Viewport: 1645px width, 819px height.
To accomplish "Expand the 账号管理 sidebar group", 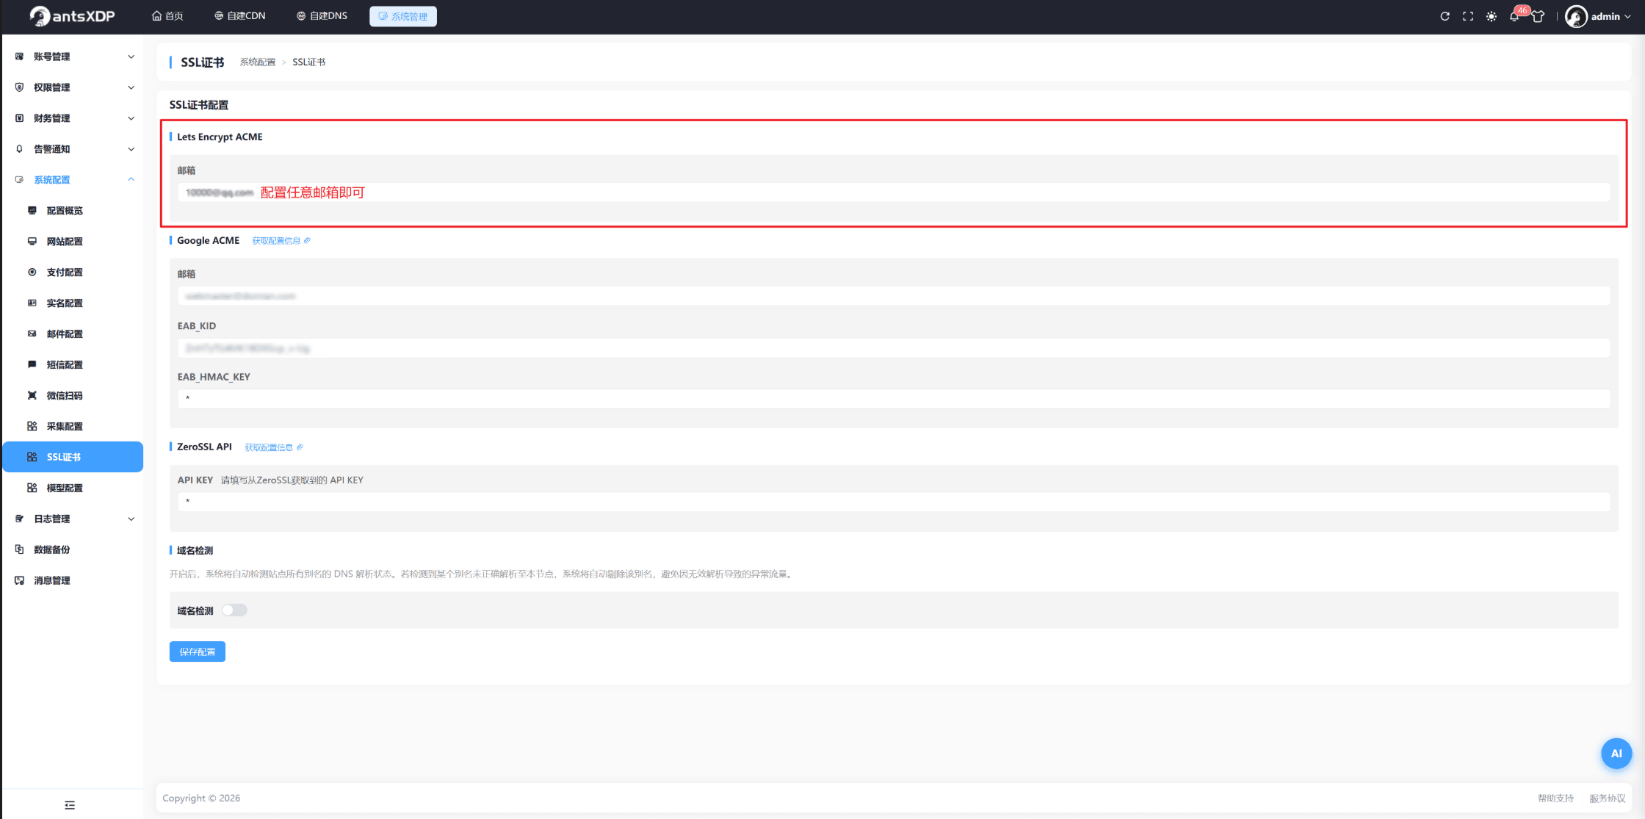I will point(73,57).
